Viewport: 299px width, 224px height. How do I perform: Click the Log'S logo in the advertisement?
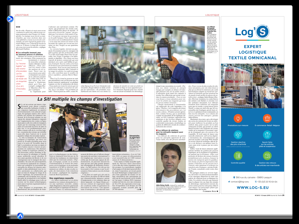tap(252, 32)
